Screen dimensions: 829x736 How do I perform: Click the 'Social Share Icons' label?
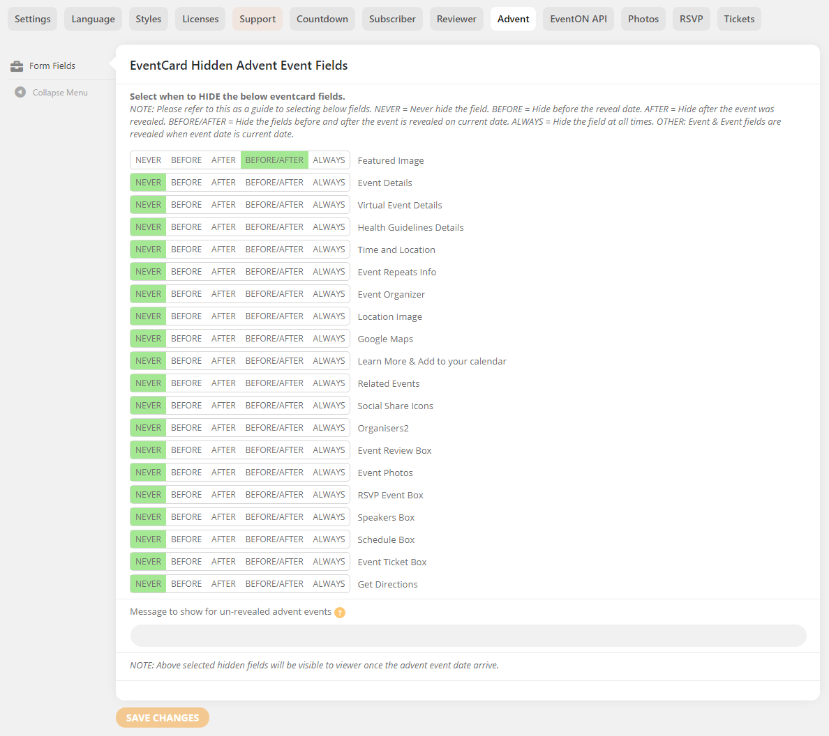click(396, 406)
